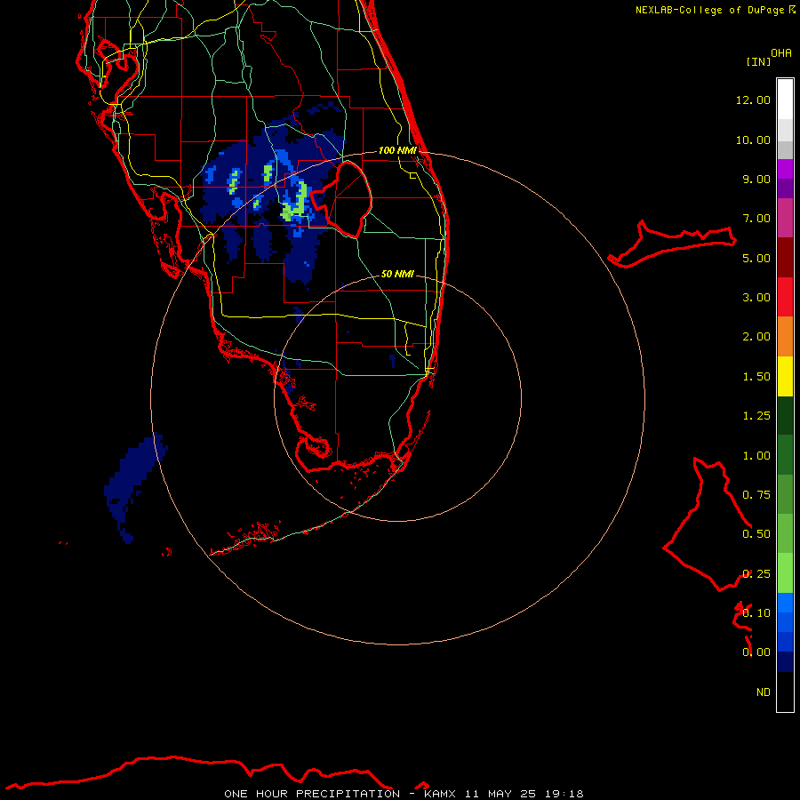Click the '1.25' legend value
This screenshot has height=800, width=800.
[756, 416]
